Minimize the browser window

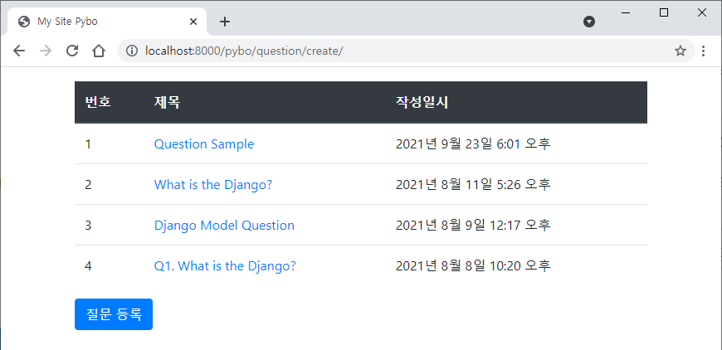[627, 13]
